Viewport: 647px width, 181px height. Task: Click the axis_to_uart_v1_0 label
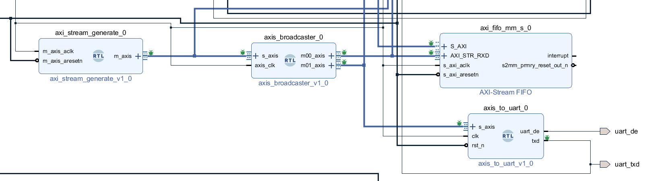[506, 163]
